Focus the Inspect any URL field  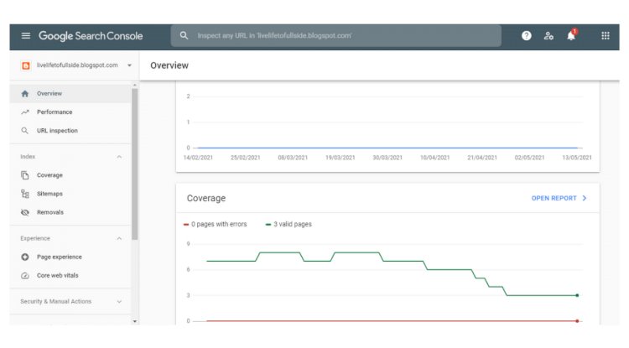[336, 36]
